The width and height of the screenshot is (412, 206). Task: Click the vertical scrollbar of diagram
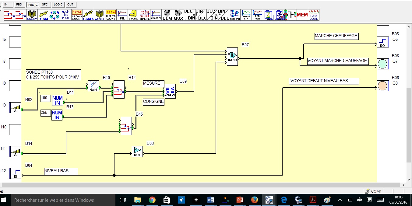point(409,125)
